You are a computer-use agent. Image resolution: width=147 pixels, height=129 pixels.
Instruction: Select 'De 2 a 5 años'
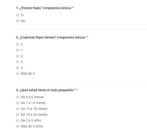coord(17,120)
